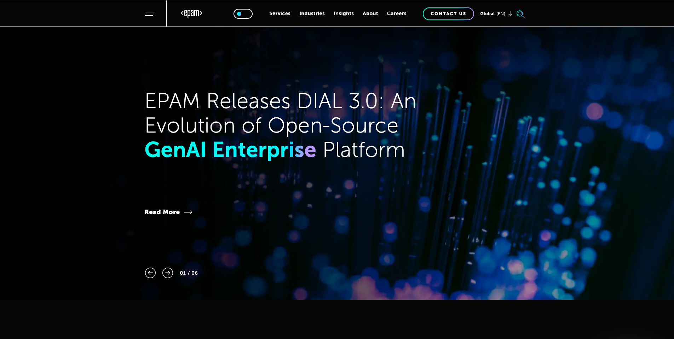Click the DIAL 3.0 headline text

click(280, 102)
